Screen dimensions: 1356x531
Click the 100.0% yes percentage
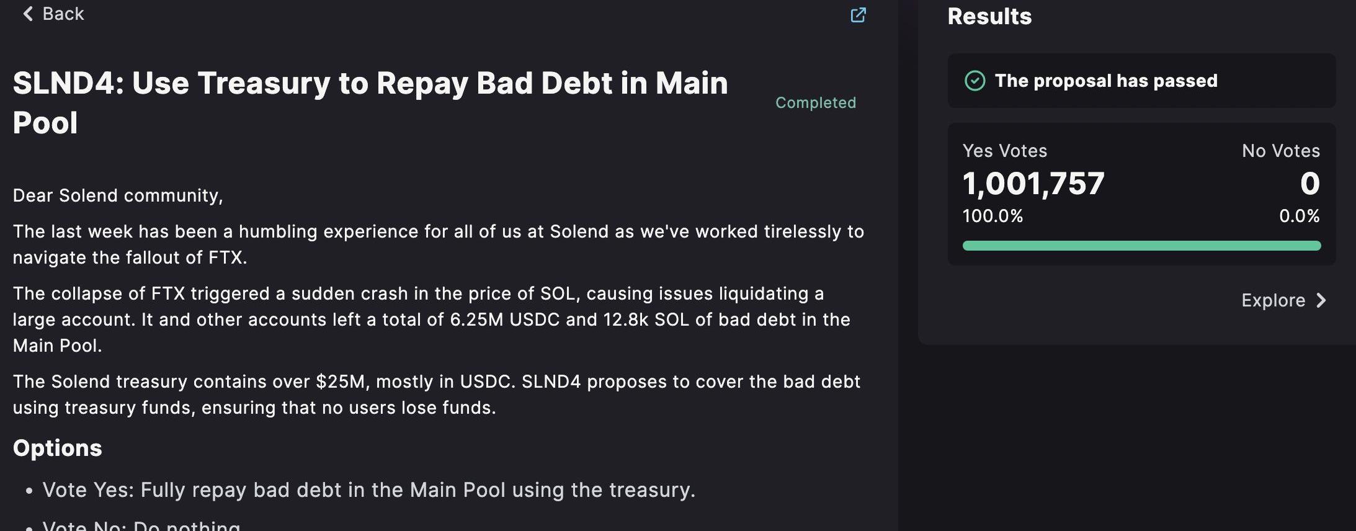(x=992, y=216)
